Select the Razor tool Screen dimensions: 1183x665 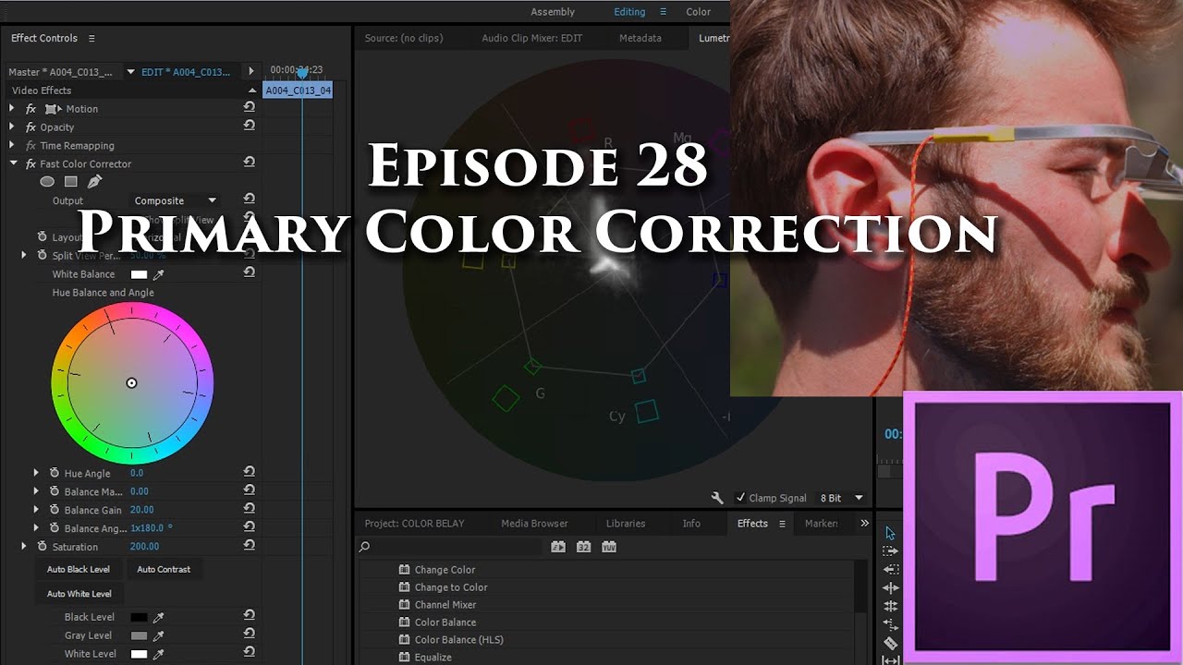[890, 643]
